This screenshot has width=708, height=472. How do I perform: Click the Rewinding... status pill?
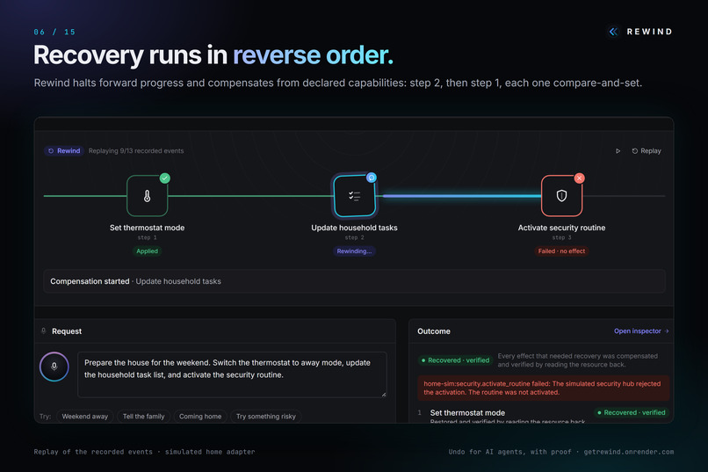(x=355, y=251)
